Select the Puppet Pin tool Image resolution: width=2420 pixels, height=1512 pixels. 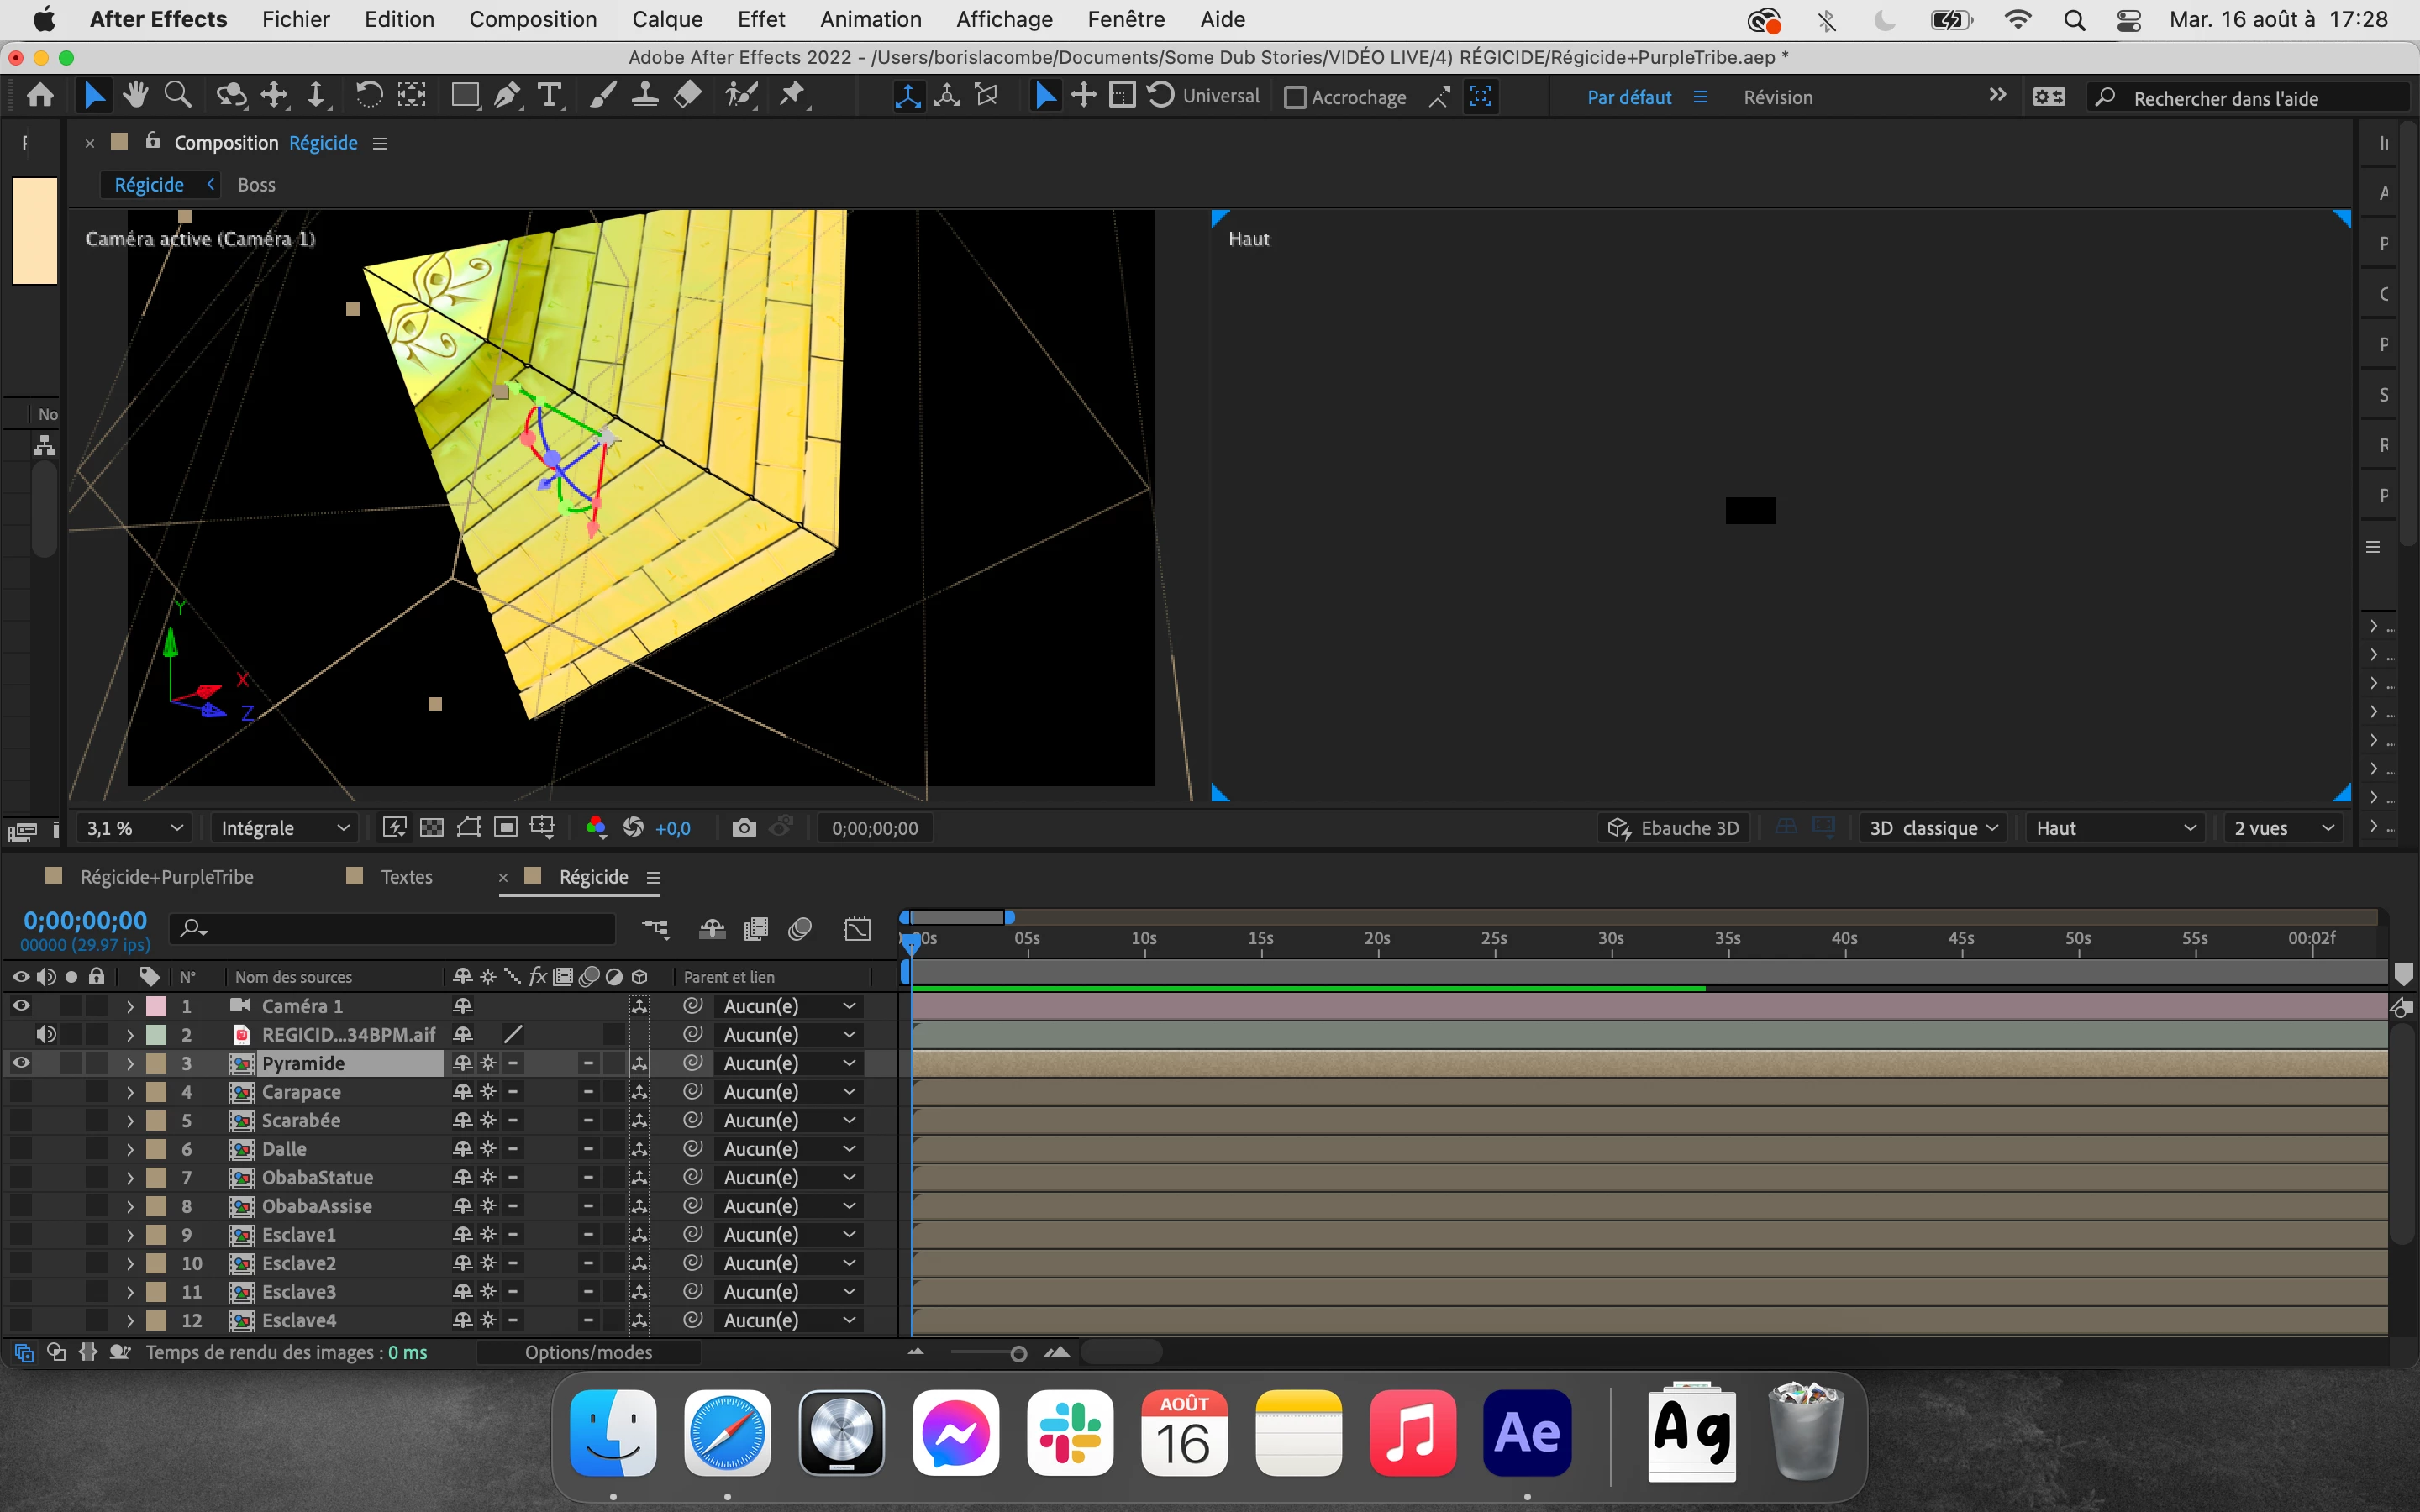point(793,96)
